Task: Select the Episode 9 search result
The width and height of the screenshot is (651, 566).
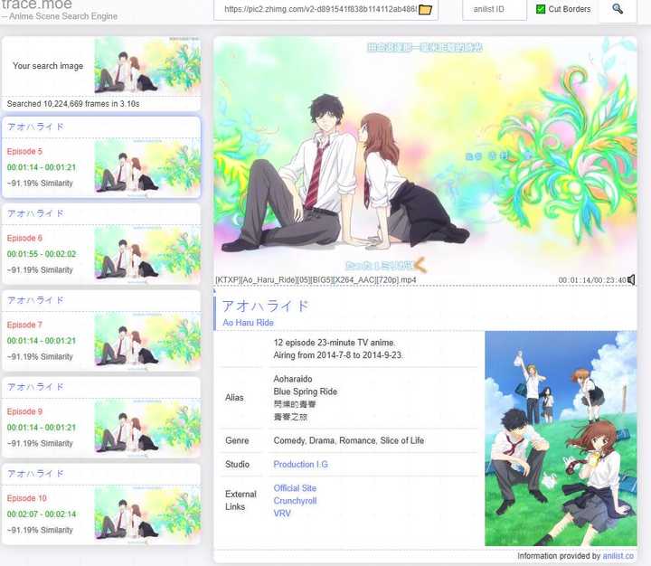Action: click(x=101, y=418)
